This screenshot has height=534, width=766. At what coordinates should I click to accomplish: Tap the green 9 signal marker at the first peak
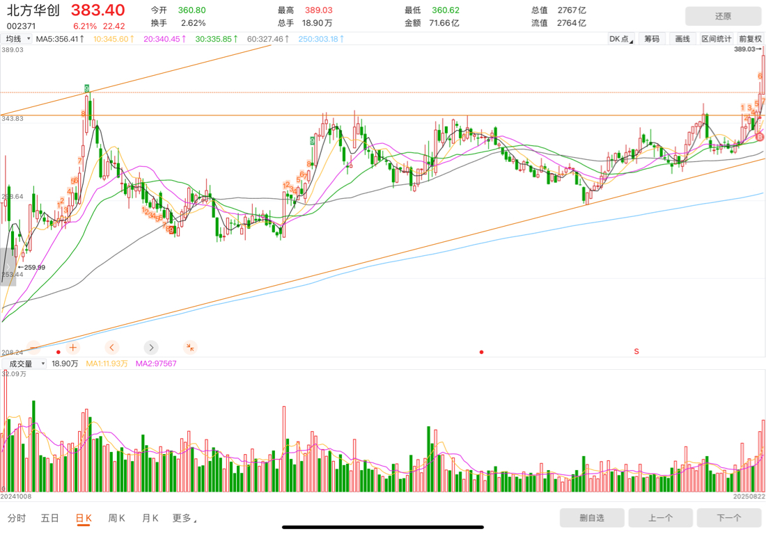click(86, 88)
